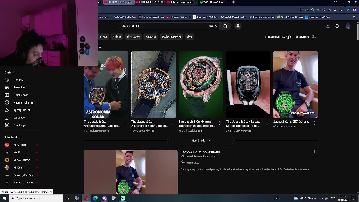Select the Uudet lataukset filter chip
359x202 pixels.
171,37
